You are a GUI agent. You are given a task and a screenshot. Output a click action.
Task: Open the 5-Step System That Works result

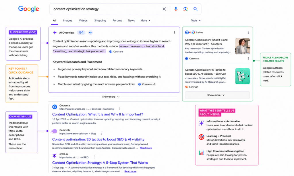pos(100,163)
